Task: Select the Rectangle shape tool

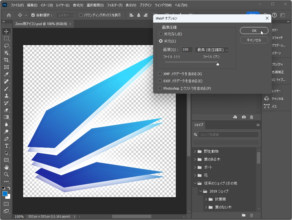Action: tap(6, 160)
